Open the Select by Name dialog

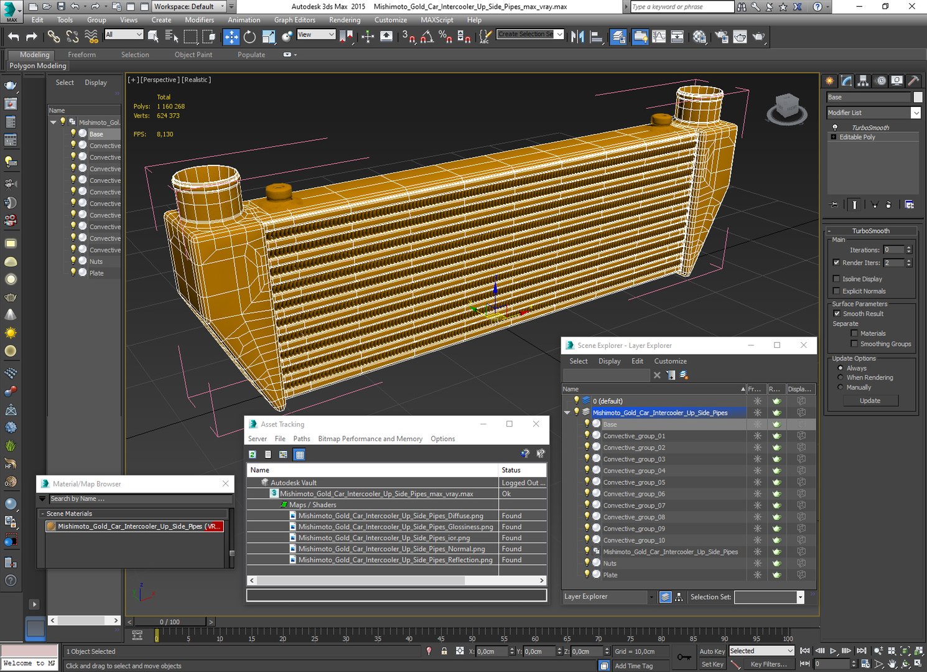(x=171, y=37)
